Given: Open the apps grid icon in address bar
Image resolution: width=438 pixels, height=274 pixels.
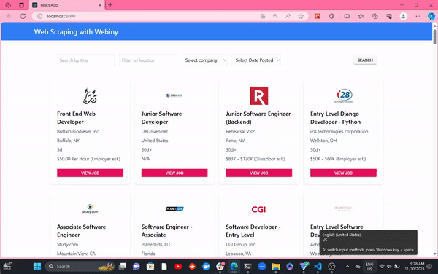Looking at the screenshot, I should point(263,16).
